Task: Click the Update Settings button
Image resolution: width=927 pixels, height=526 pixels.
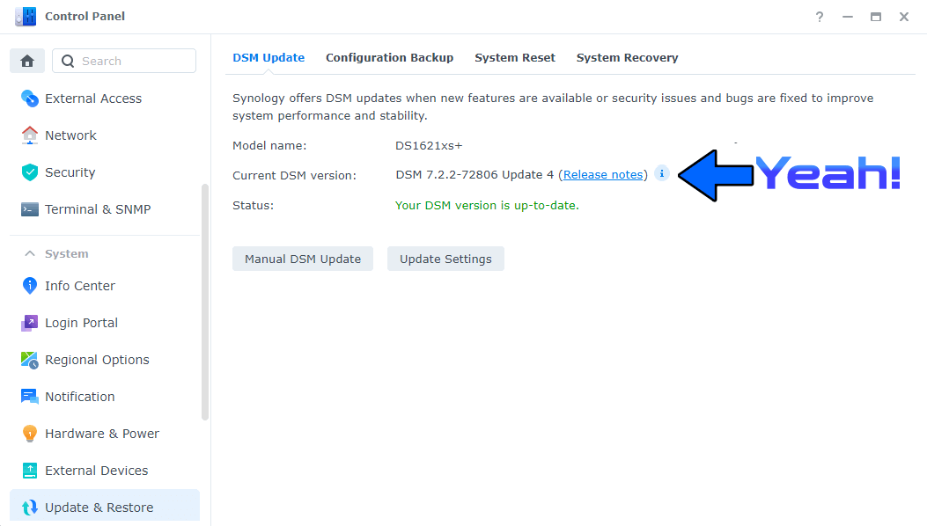Action: [445, 259]
